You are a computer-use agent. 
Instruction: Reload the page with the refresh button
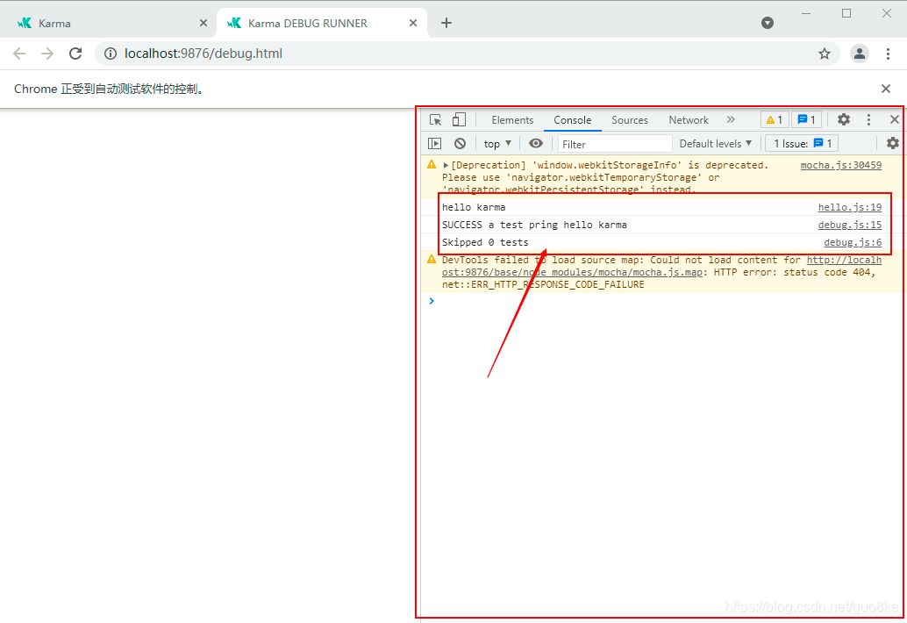point(75,54)
